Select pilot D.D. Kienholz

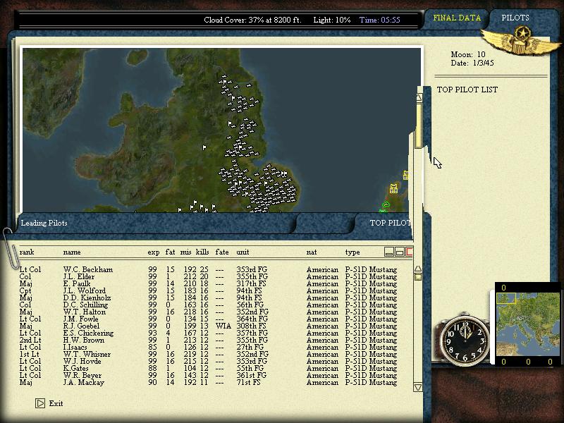point(87,298)
